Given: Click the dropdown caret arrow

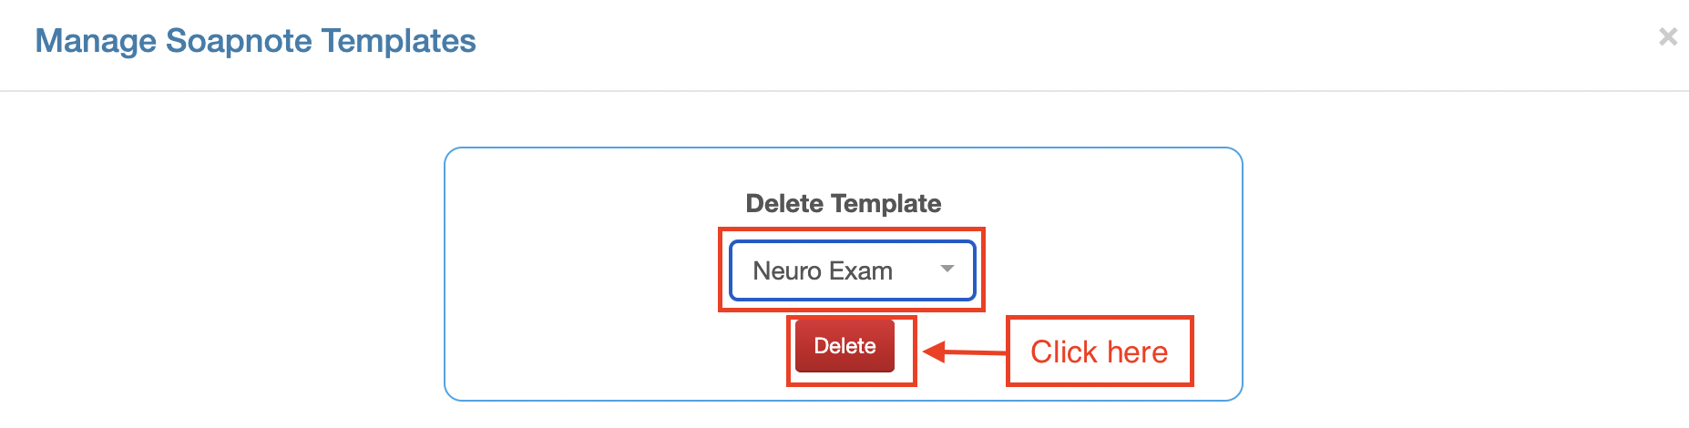Looking at the screenshot, I should (x=947, y=269).
